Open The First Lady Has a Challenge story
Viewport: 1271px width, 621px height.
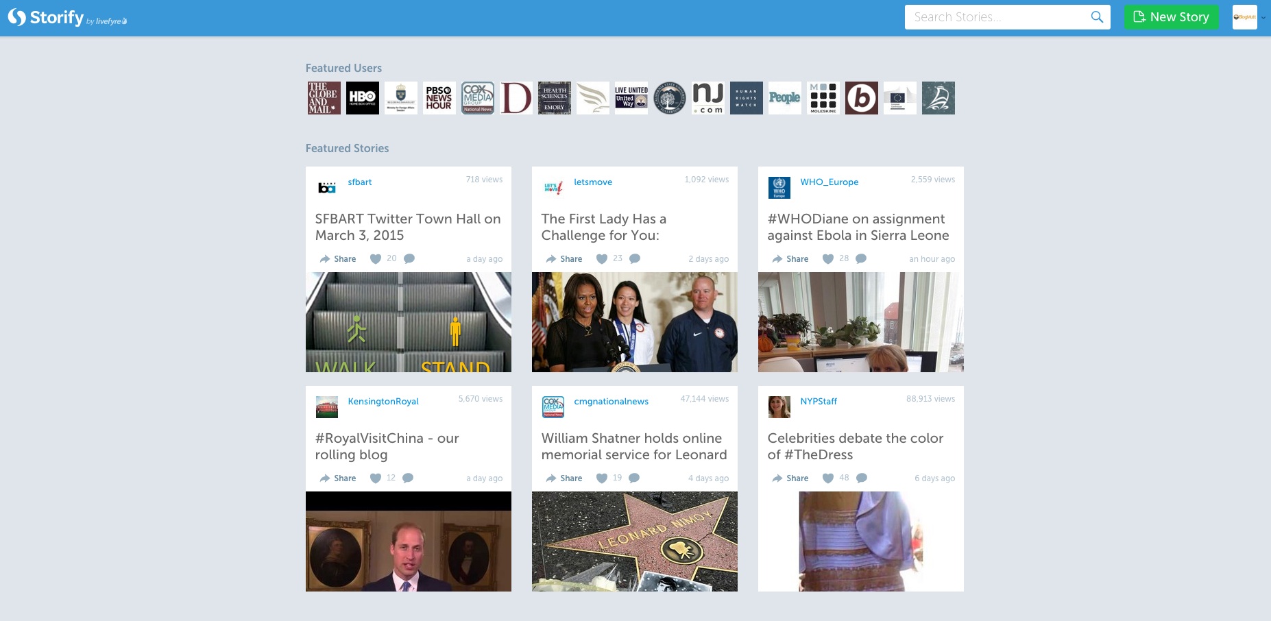pyautogui.click(x=603, y=227)
